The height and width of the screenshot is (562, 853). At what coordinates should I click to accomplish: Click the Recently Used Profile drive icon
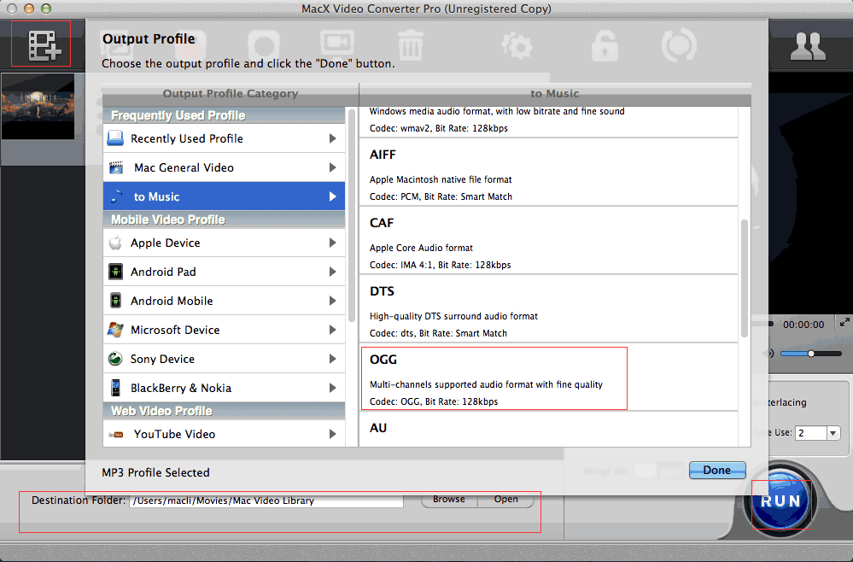pyautogui.click(x=115, y=138)
